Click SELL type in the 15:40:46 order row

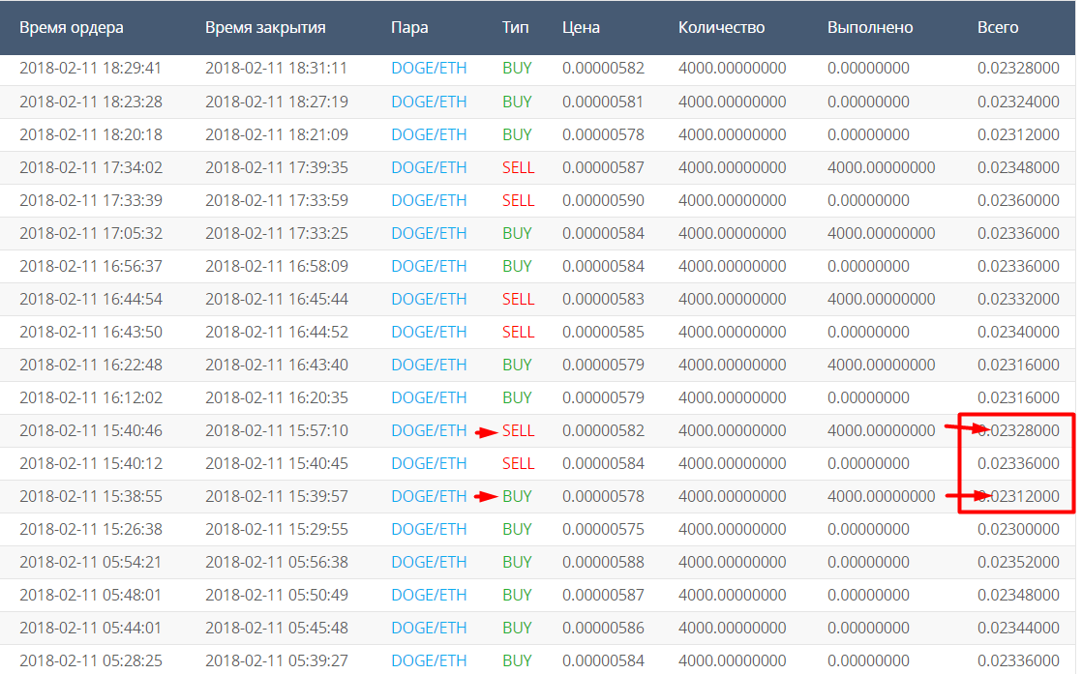coord(518,430)
